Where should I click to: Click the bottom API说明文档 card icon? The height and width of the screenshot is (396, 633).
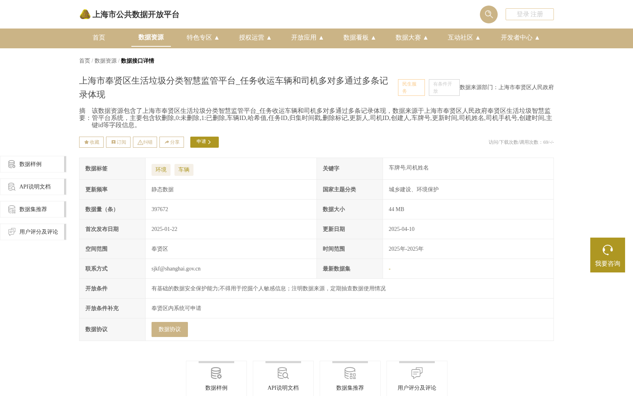[283, 373]
